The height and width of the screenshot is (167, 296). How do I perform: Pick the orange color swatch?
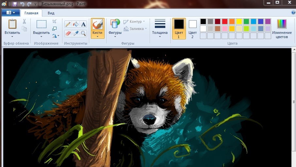pyautogui.click(x=232, y=21)
